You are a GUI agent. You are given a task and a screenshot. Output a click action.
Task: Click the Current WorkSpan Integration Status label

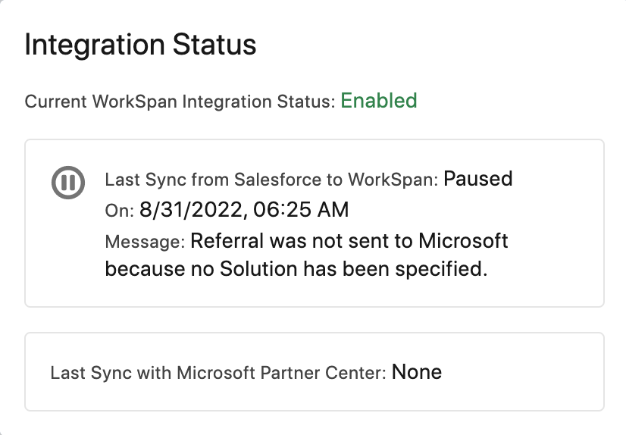(x=180, y=102)
